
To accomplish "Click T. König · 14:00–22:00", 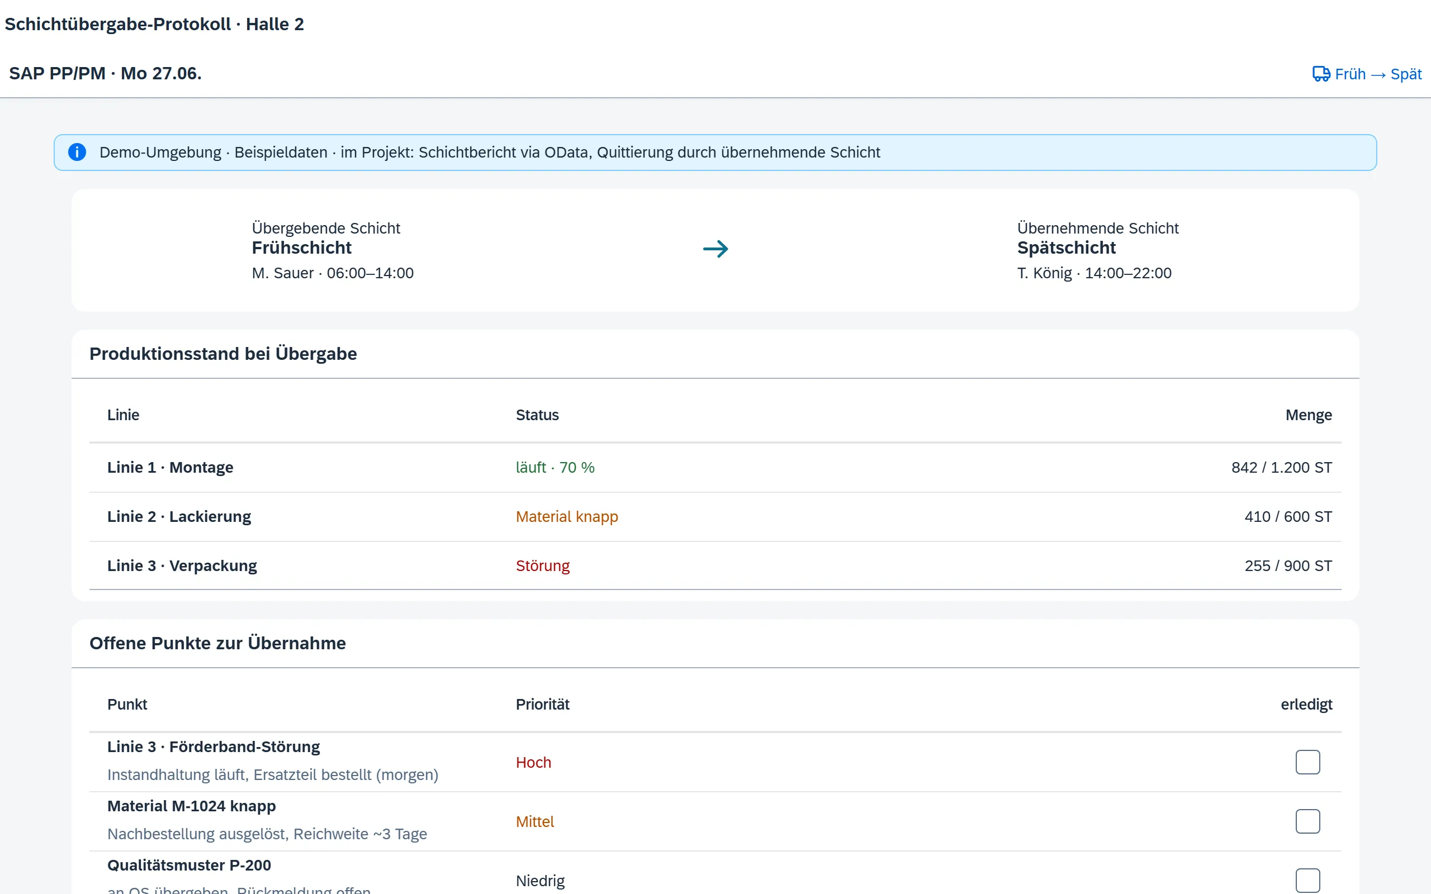I will 1094,273.
